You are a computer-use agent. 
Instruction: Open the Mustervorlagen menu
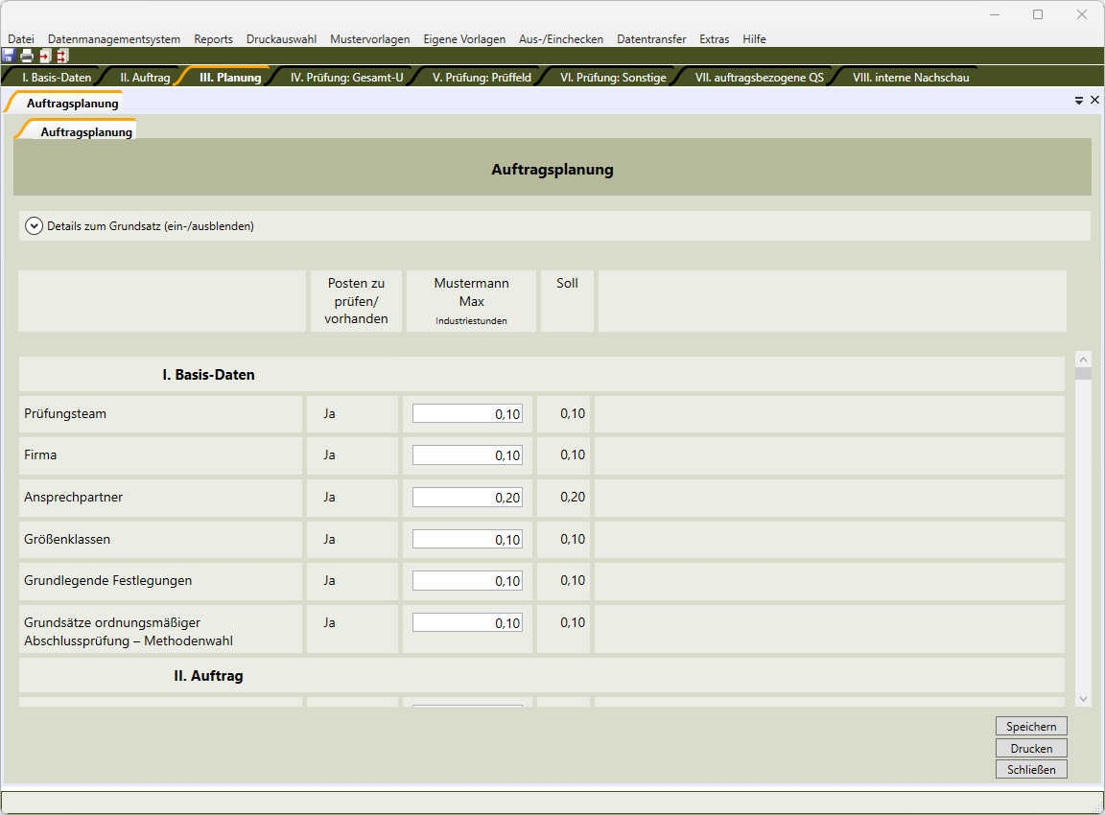click(x=369, y=39)
